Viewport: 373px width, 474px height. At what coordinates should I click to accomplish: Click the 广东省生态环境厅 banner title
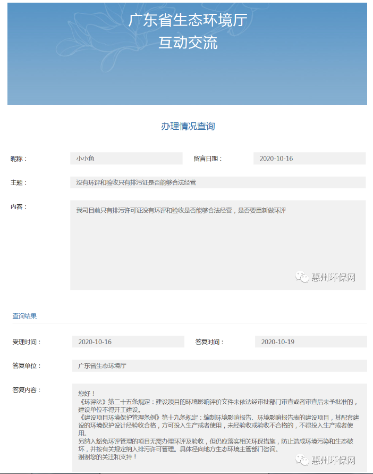(x=188, y=20)
